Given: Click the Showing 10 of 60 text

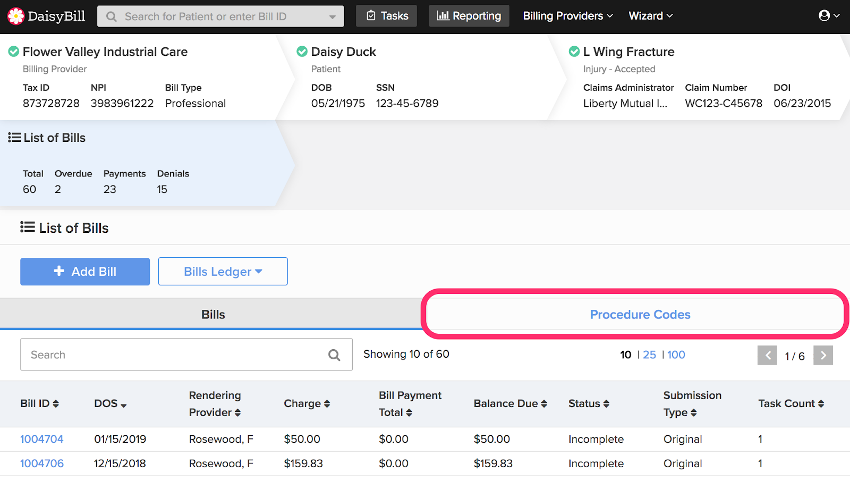Looking at the screenshot, I should (406, 354).
